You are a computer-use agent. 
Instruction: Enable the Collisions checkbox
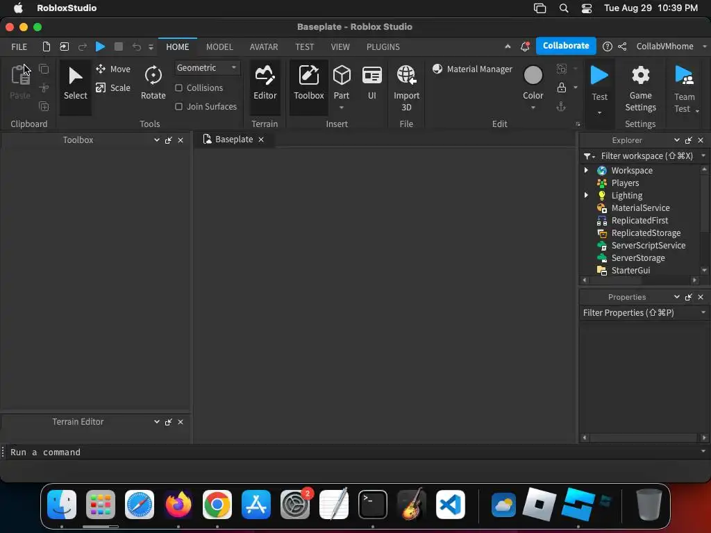tap(178, 88)
